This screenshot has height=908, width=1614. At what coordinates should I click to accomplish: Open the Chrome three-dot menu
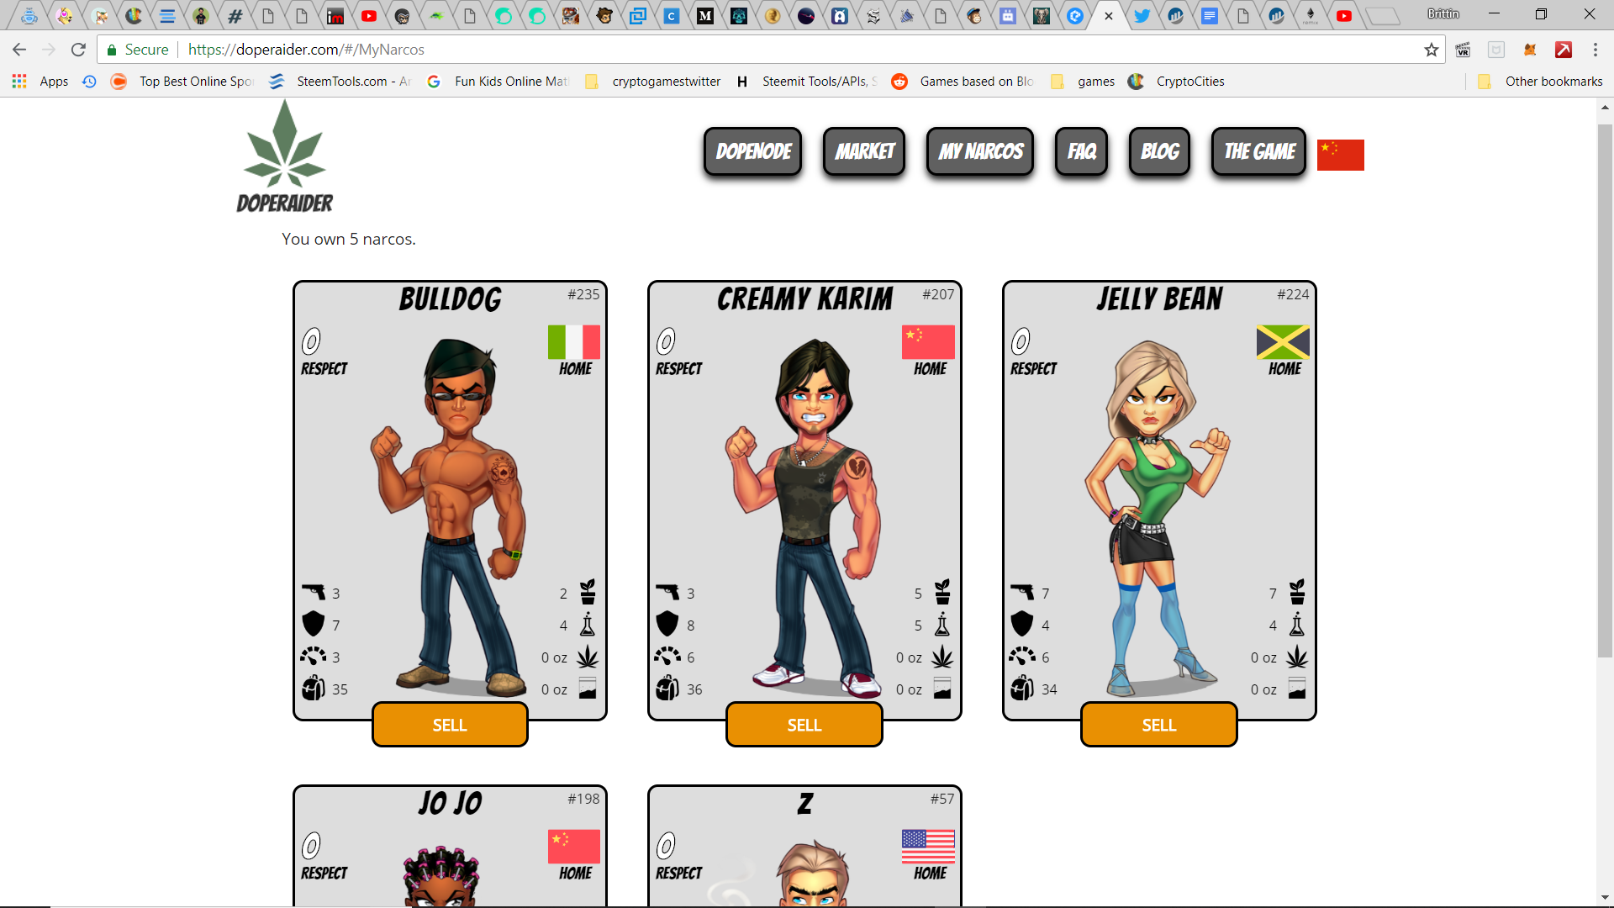pos(1595,50)
